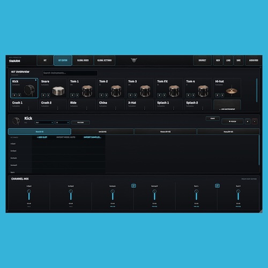This screenshot has width=268, height=268.
Task: Click the kick drum icon beside Kick title
Action: (x=16, y=121)
